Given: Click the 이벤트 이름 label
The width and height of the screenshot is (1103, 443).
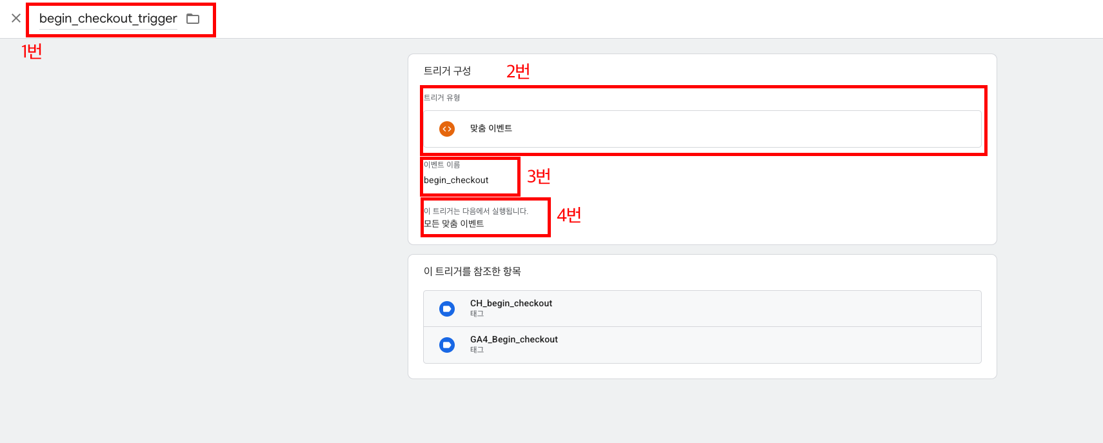Looking at the screenshot, I should coord(442,165).
